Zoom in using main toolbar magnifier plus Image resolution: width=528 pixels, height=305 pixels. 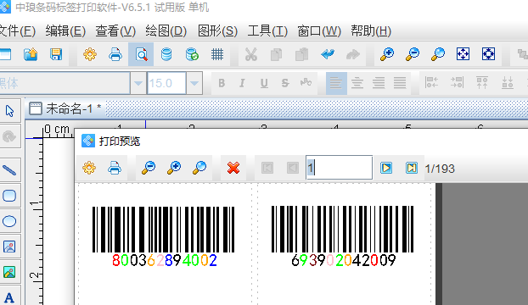click(387, 54)
